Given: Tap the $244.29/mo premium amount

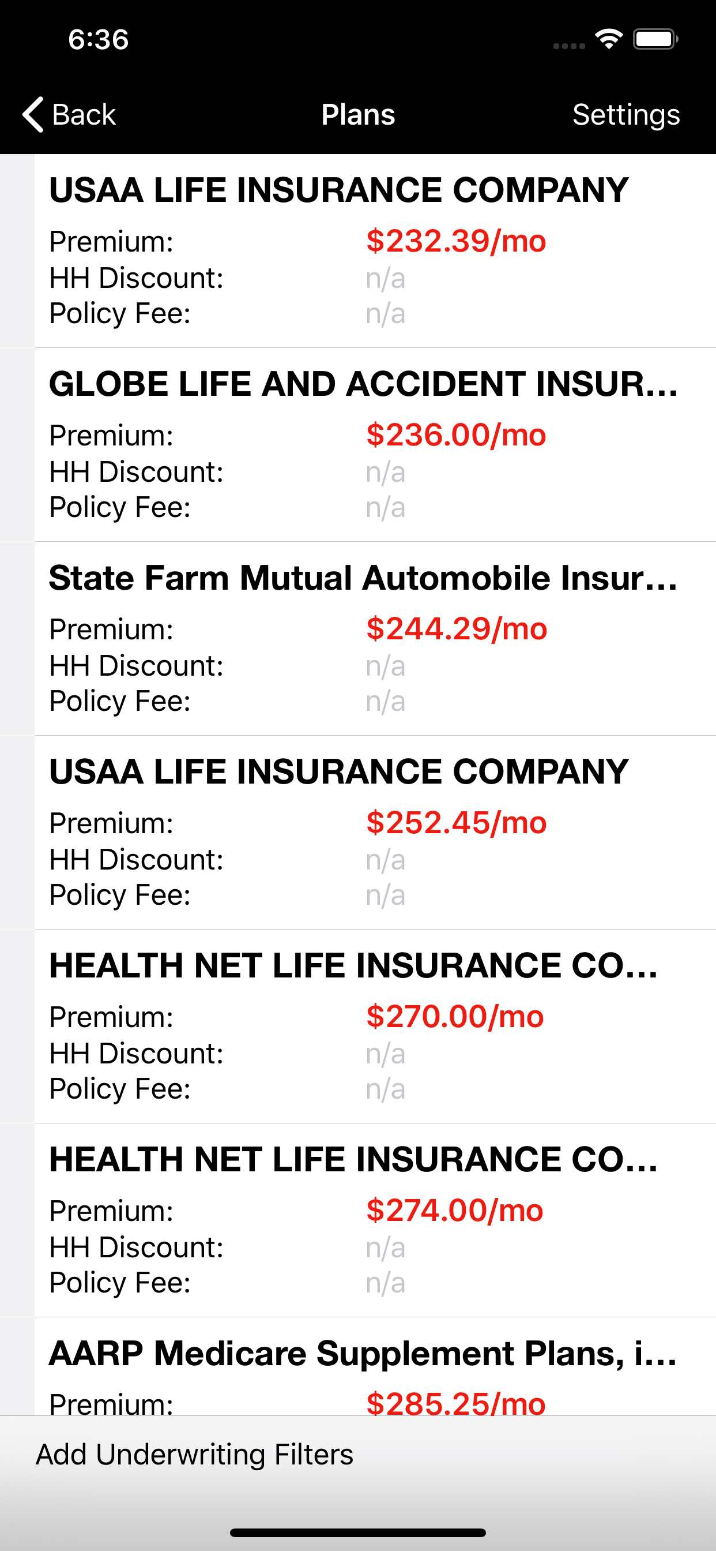Looking at the screenshot, I should [x=457, y=628].
